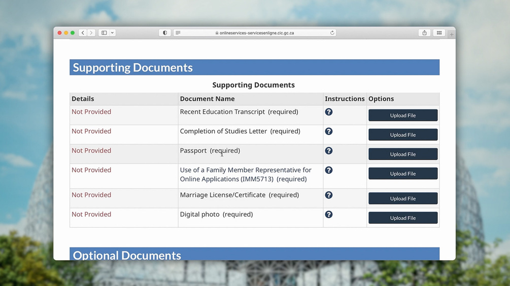Click the 'Passport (required)' text
This screenshot has height=286, width=510.
(210, 151)
